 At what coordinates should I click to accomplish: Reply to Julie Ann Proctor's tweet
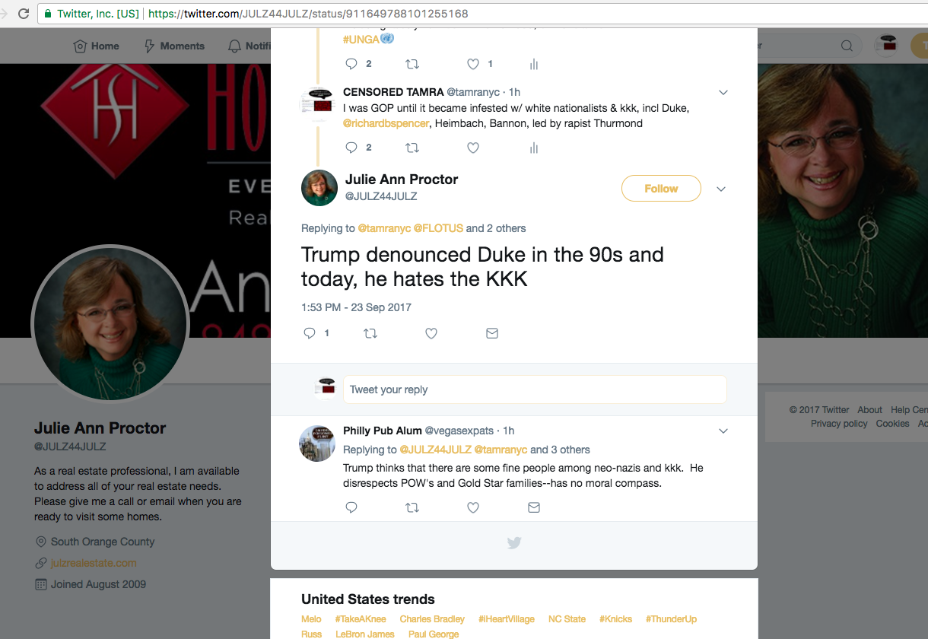tap(310, 333)
